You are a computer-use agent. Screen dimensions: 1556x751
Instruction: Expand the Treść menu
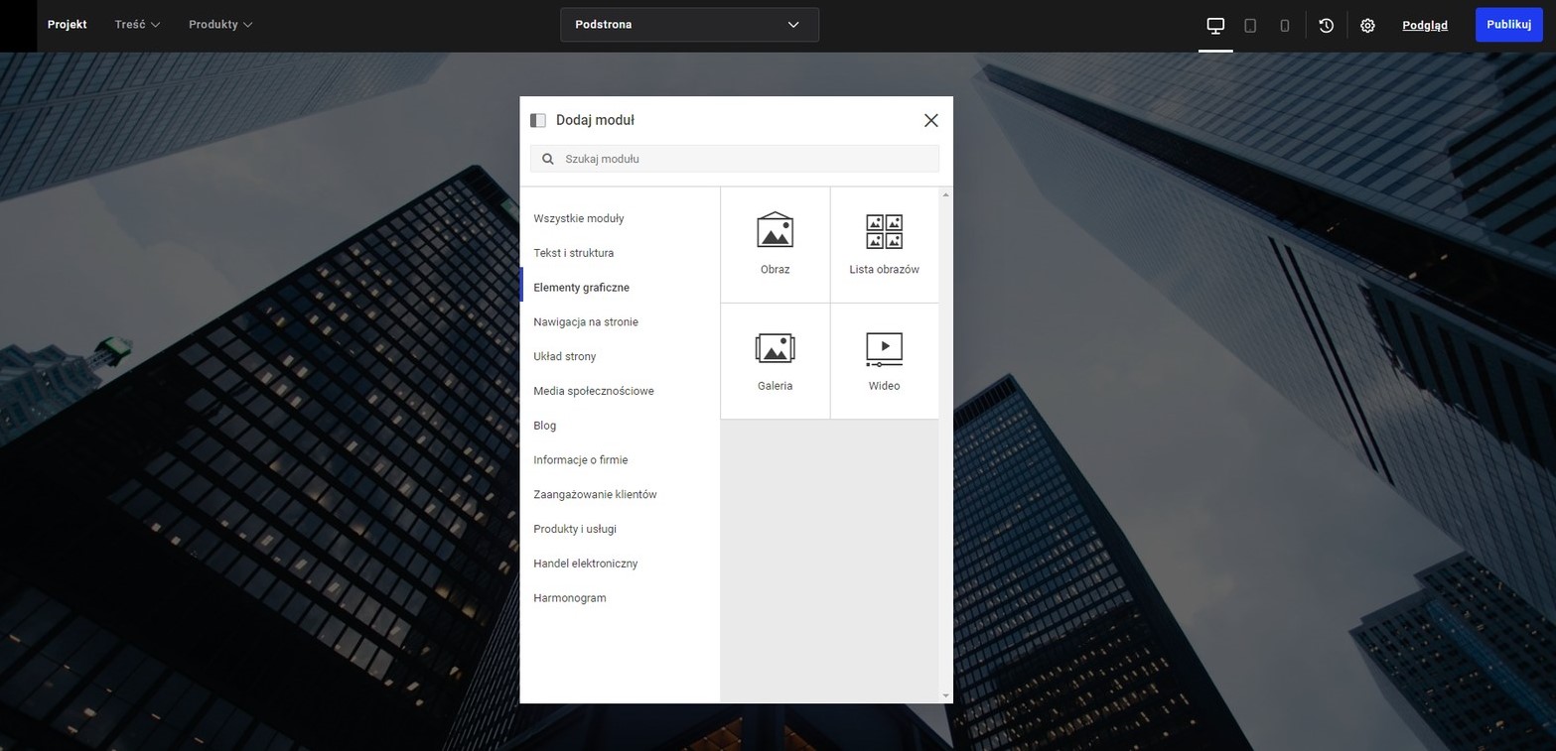coord(137,25)
